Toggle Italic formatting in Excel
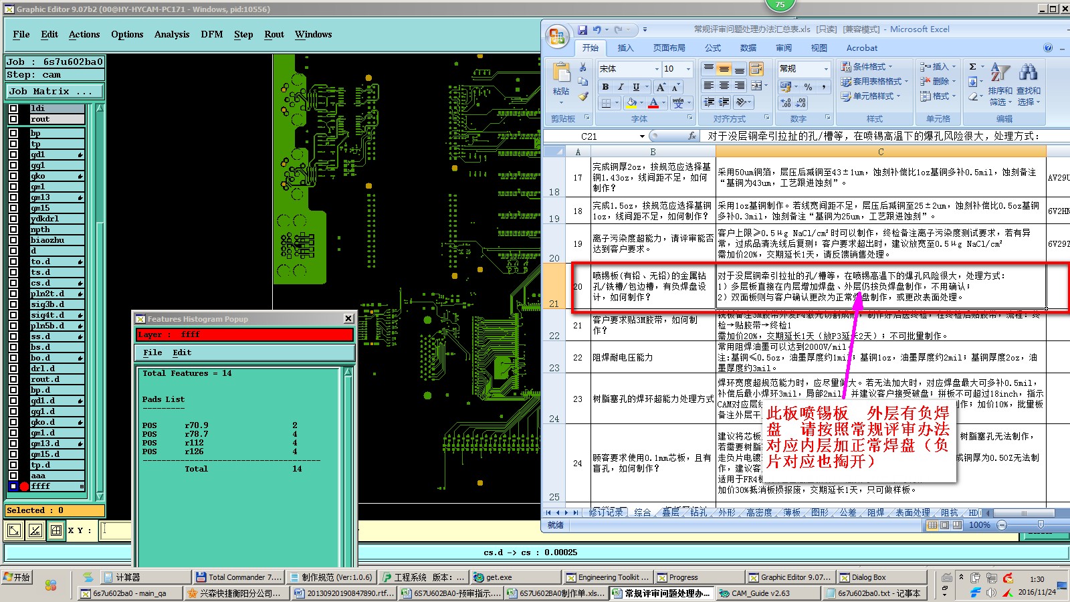The height and width of the screenshot is (602, 1070). pos(621,87)
